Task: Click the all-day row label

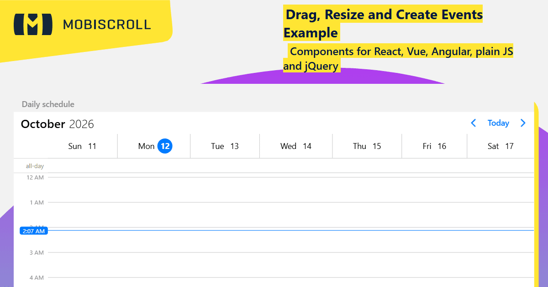Action: [35, 166]
